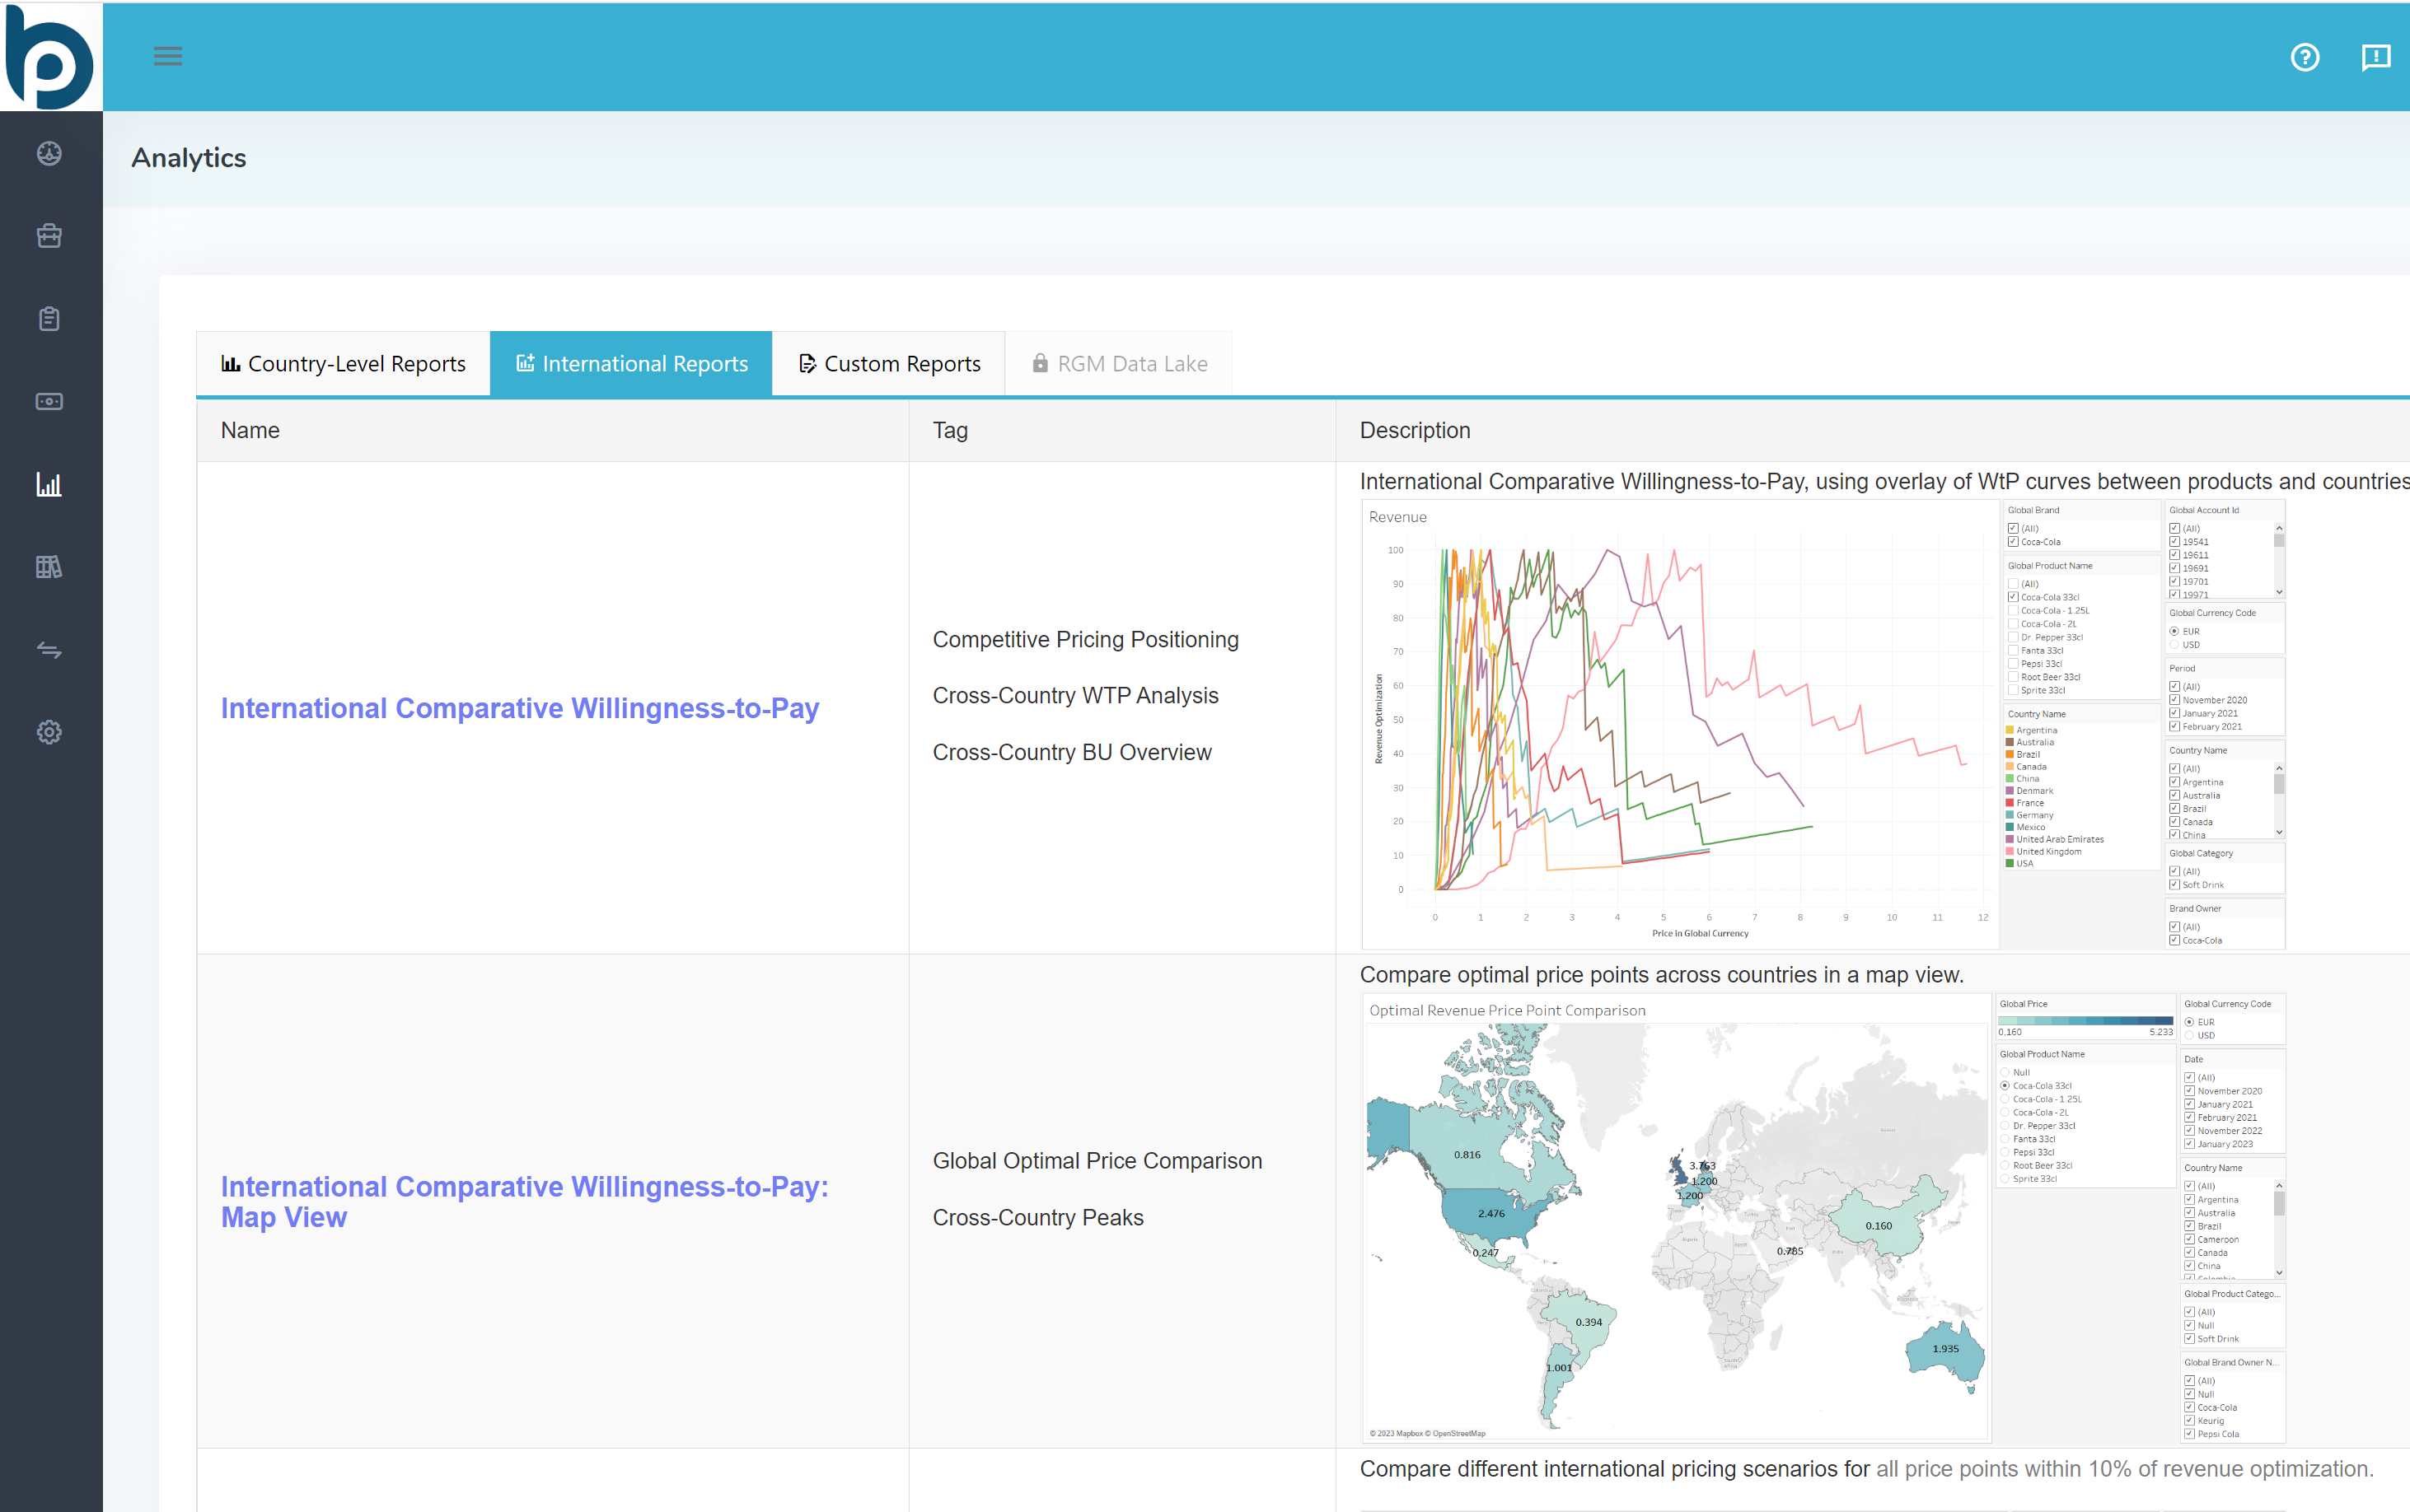Click scroll-up arrow of Revenue chart Country Name filter
Image resolution: width=2410 pixels, height=1512 pixels.
tap(2279, 768)
